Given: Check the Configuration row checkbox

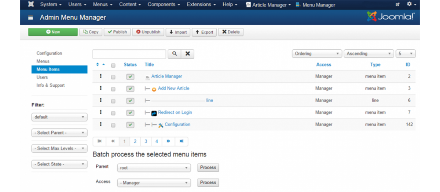Looking at the screenshot, I should (x=113, y=125).
